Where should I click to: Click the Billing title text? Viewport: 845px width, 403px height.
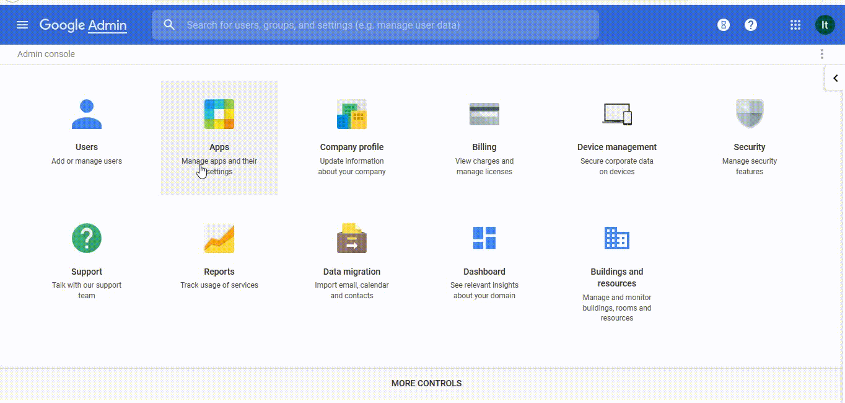coord(484,147)
